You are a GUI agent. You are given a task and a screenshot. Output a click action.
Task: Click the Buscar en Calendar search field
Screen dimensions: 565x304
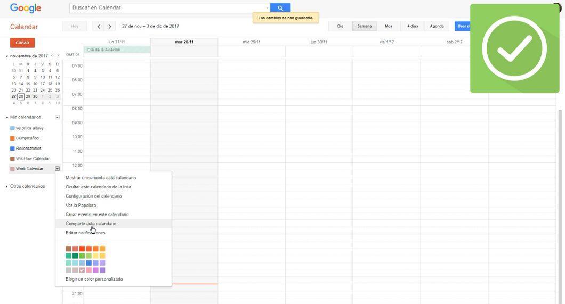pyautogui.click(x=170, y=7)
